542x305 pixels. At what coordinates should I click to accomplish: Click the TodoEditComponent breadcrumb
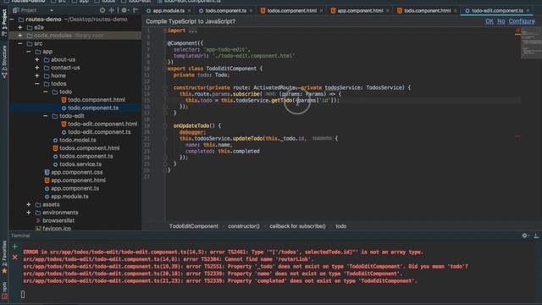point(194,226)
